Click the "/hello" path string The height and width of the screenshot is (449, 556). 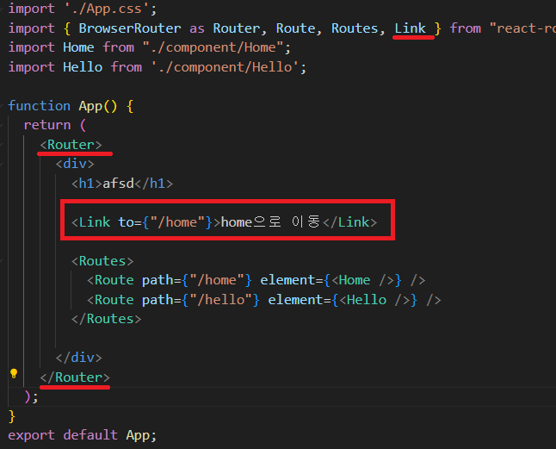click(220, 300)
